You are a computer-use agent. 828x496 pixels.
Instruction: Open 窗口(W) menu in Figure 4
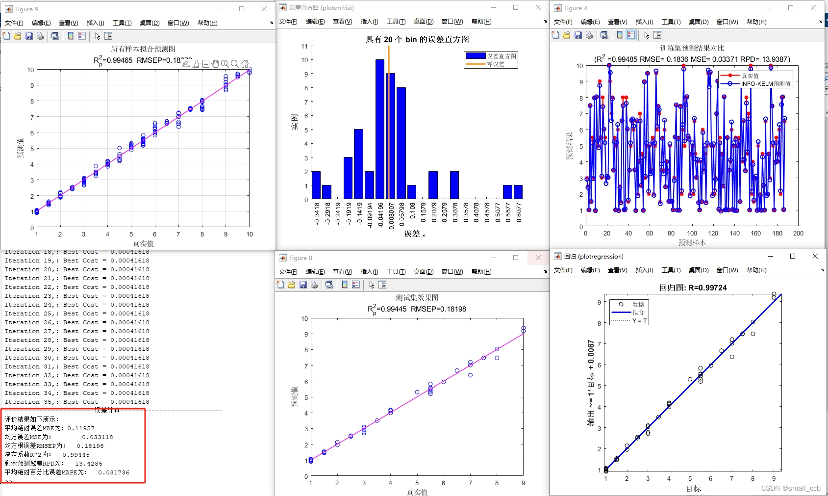[727, 22]
